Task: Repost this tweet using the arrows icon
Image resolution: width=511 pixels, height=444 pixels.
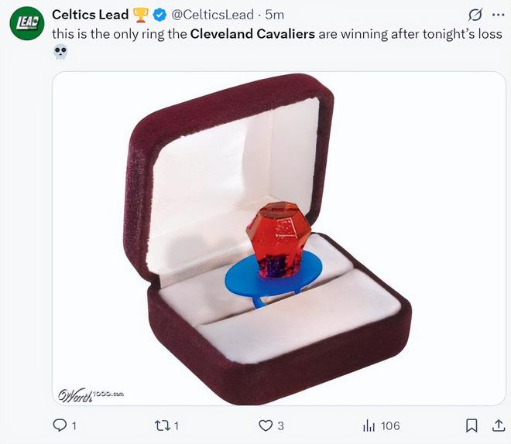Action: point(162,425)
